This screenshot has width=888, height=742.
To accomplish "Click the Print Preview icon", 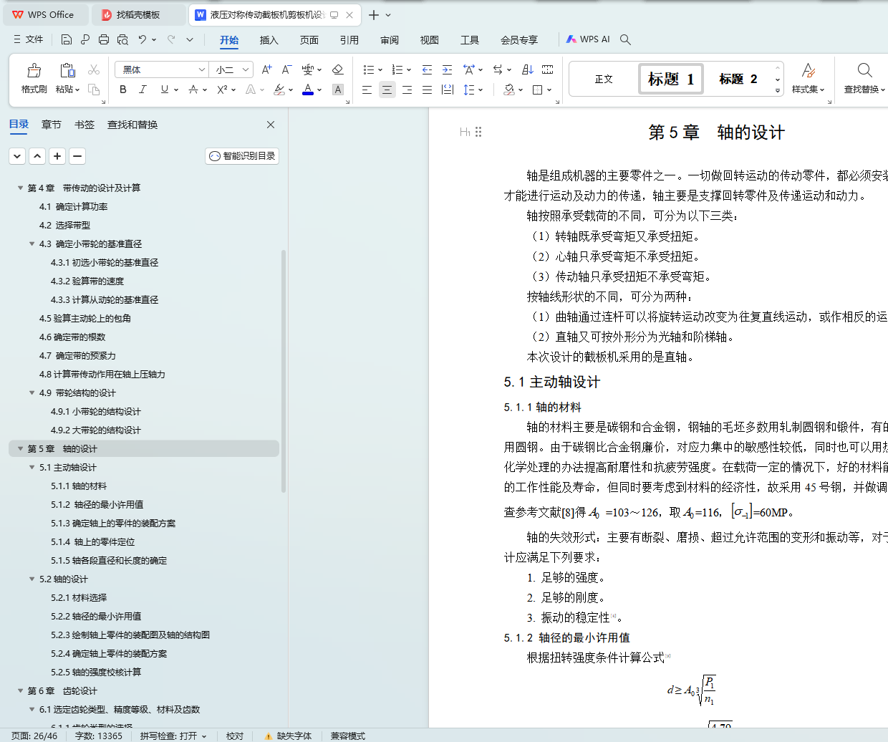I will pyautogui.click(x=122, y=39).
